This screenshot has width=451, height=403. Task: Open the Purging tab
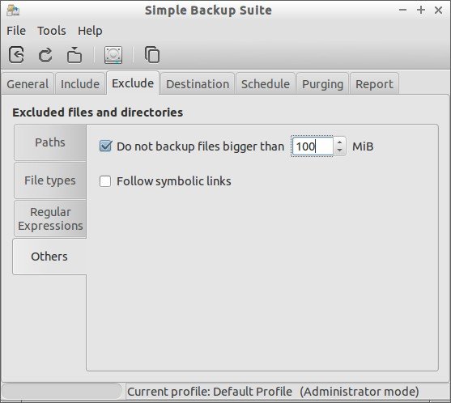[x=322, y=83]
